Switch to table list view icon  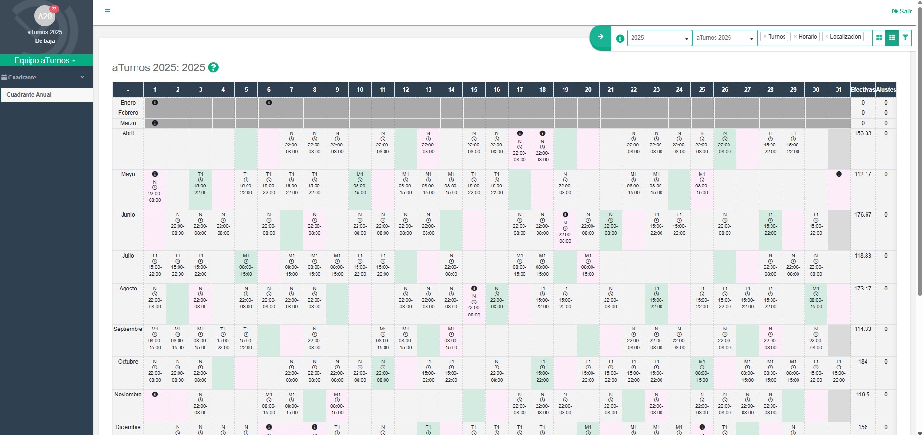[x=892, y=38]
